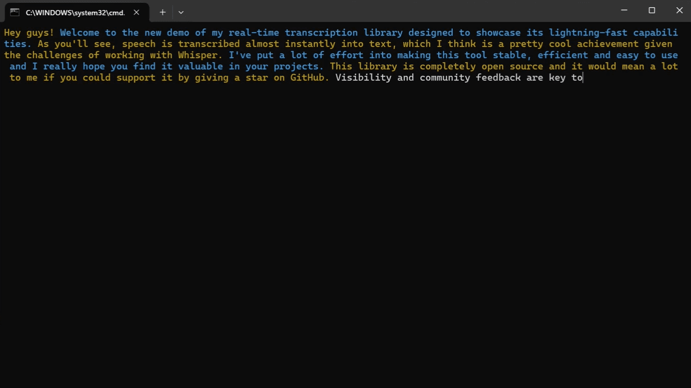Click the word "feedback" in the last line
Viewport: 691px width, 388px height.
tap(498, 78)
